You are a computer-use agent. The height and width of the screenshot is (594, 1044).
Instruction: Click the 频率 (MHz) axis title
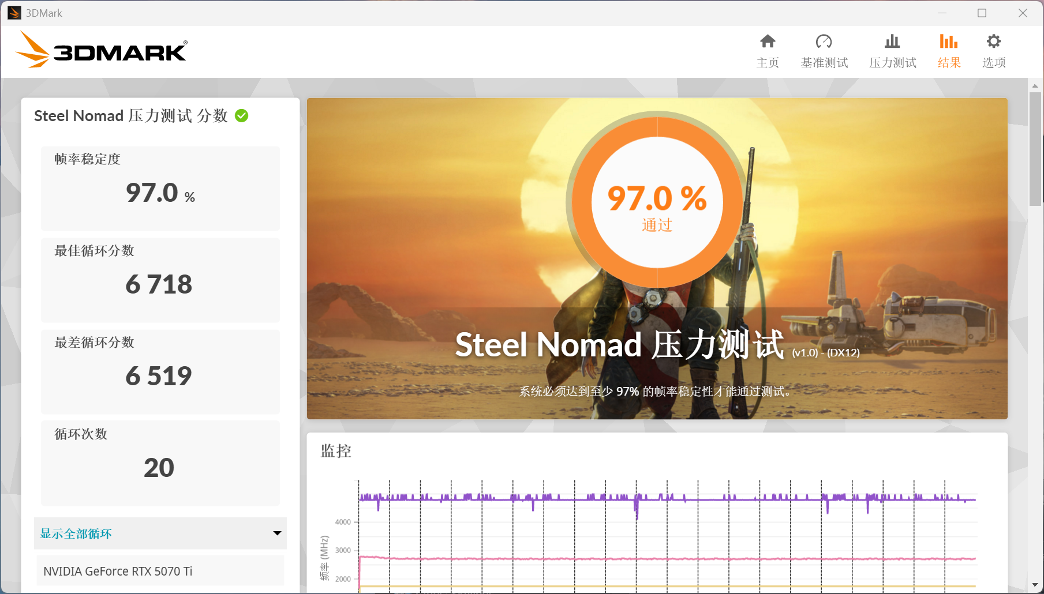[324, 558]
